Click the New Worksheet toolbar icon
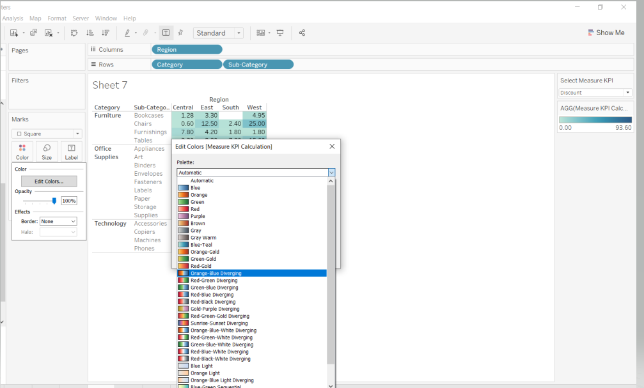The width and height of the screenshot is (644, 388). point(14,33)
